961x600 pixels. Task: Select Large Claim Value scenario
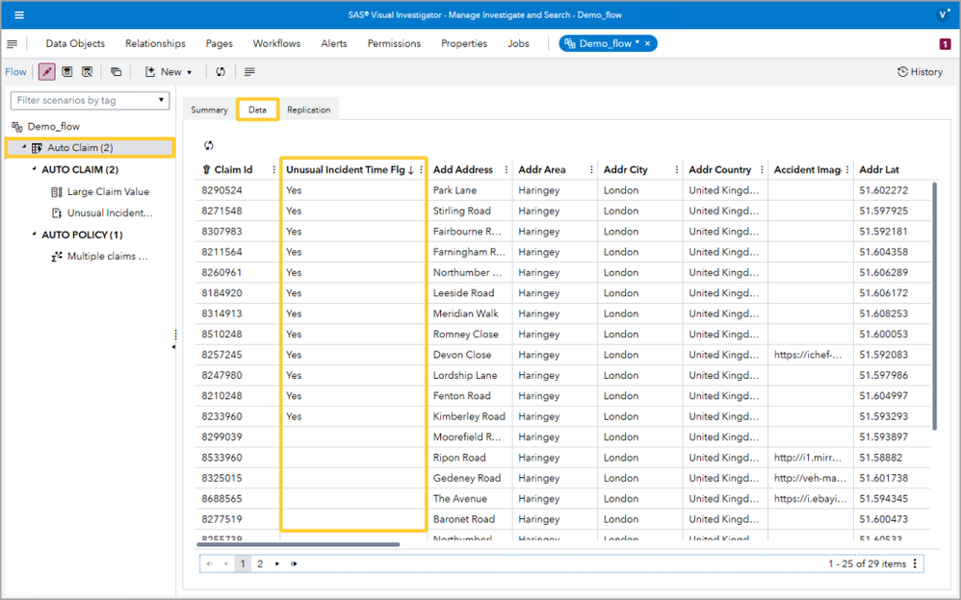tap(108, 191)
